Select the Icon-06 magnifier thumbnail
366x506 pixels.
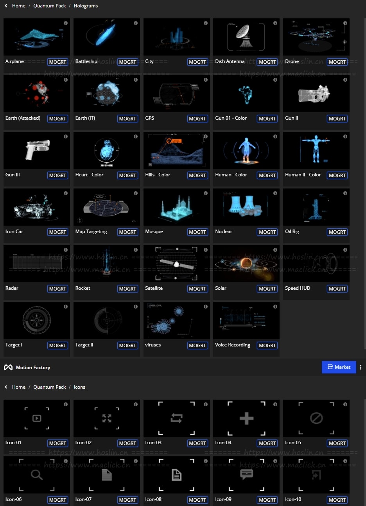[37, 475]
